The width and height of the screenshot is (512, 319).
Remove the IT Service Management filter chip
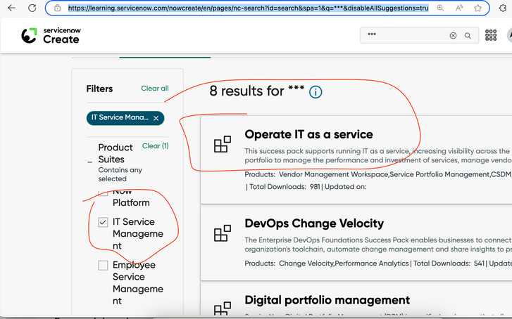[x=156, y=118]
